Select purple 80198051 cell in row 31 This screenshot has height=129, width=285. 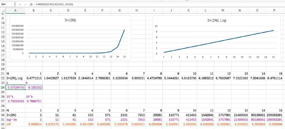click(257, 119)
